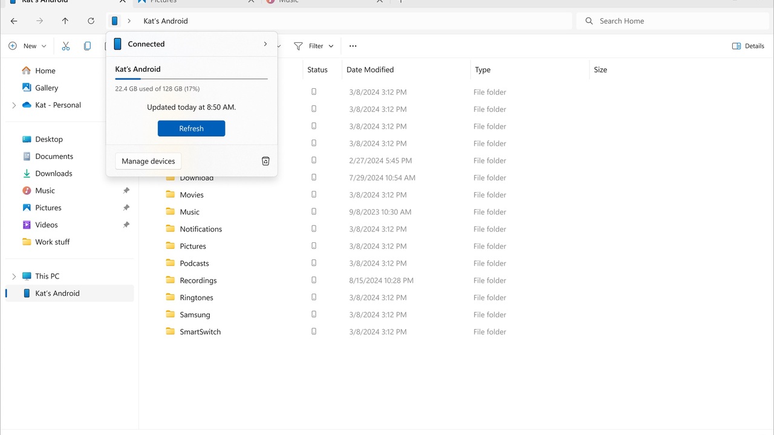Switch to the Music tab
Image resolution: width=774 pixels, height=435 pixels.
(x=288, y=2)
